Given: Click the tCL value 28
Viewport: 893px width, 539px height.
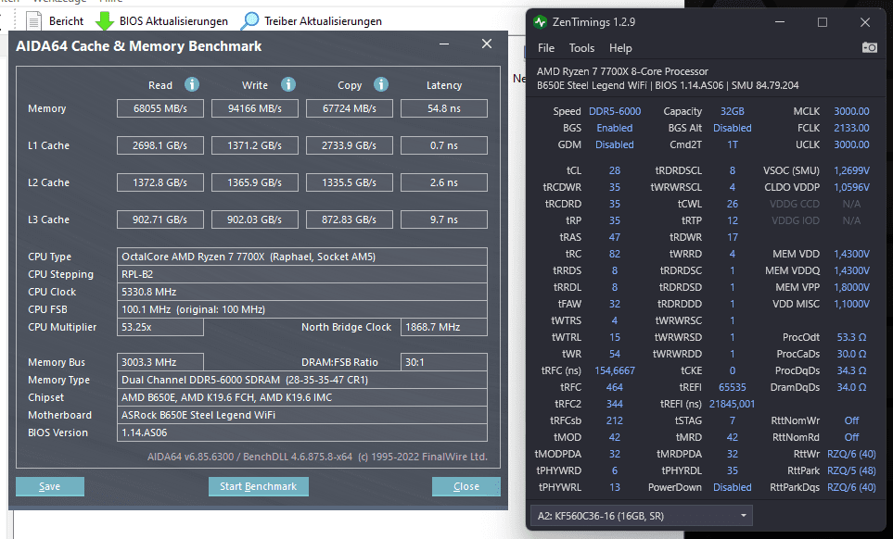Looking at the screenshot, I should pos(615,170).
